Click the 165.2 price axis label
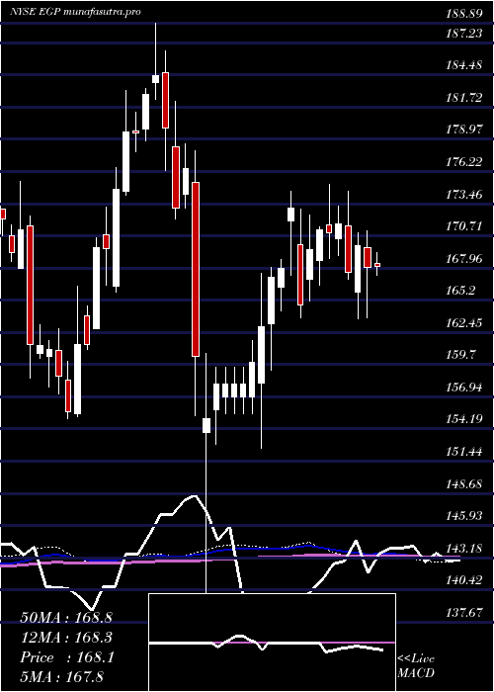Image resolution: width=494 pixels, height=692 pixels. coord(460,291)
